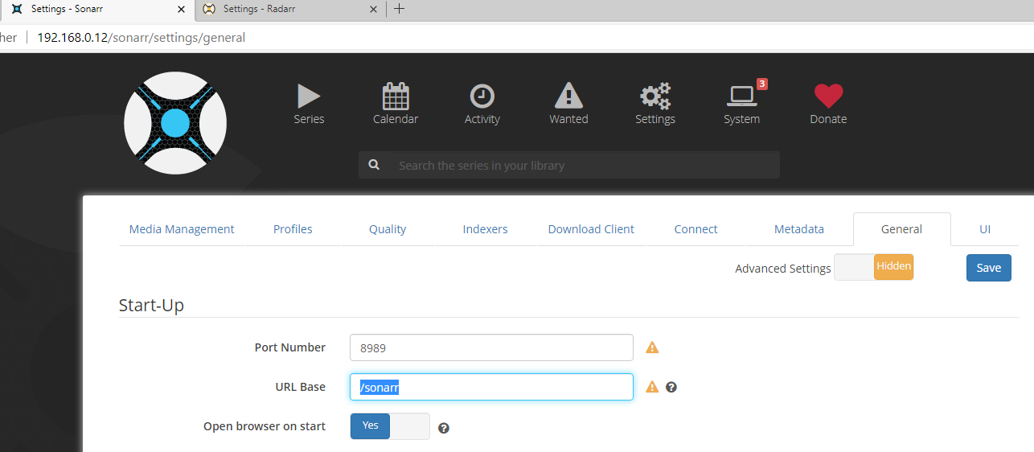Click the URL Base field

pyautogui.click(x=491, y=387)
